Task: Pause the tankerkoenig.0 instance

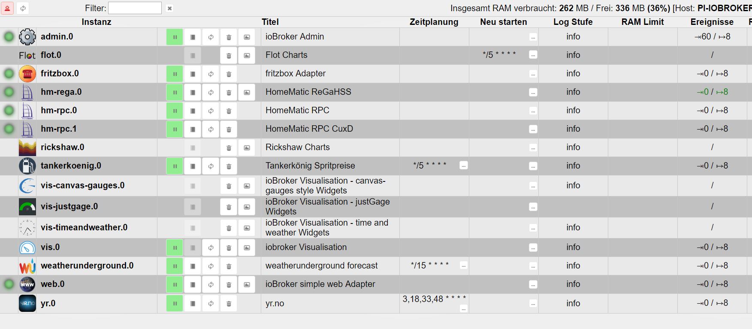Action: click(175, 166)
